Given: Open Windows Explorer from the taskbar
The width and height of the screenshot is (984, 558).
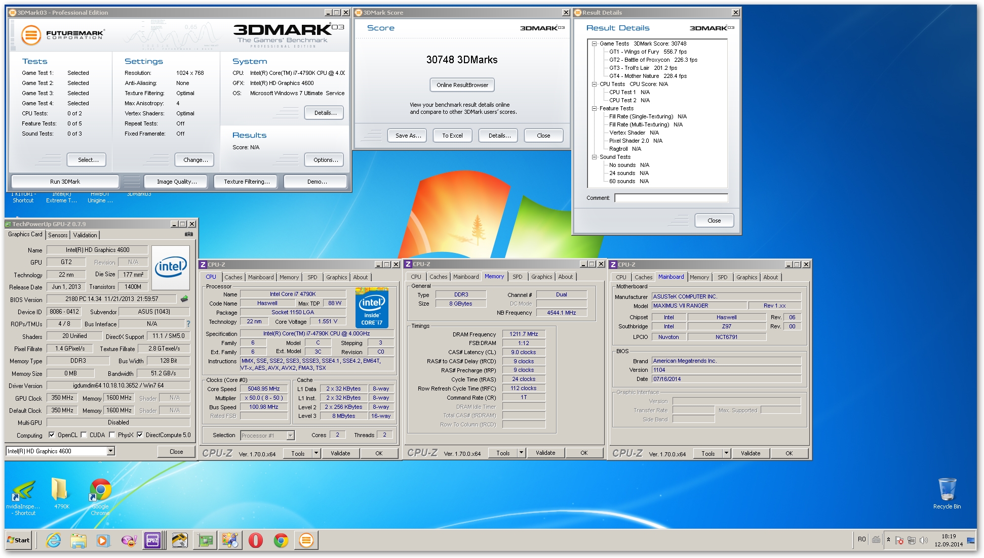Looking at the screenshot, I should [x=78, y=540].
